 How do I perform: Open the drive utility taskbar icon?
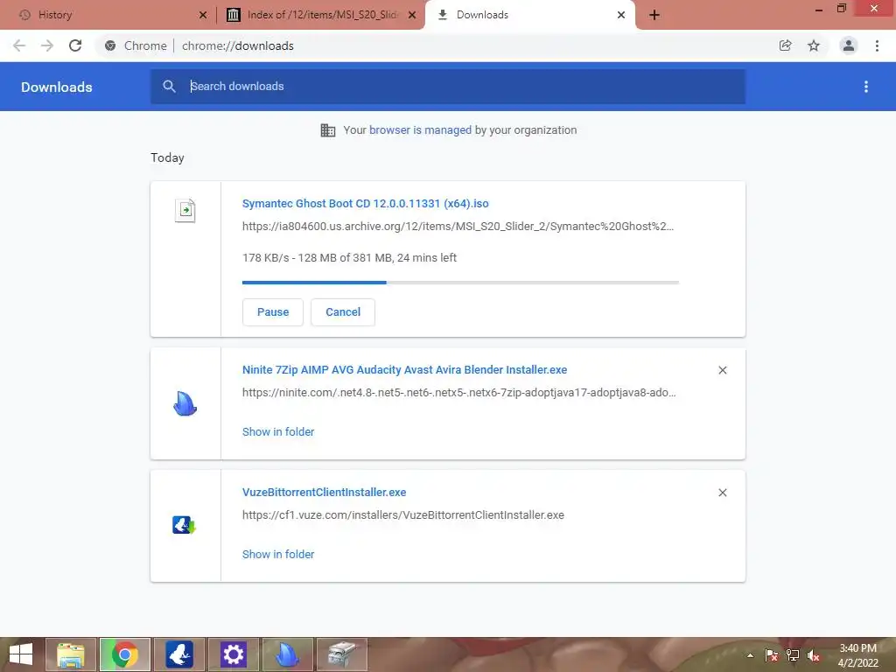pos(342,654)
